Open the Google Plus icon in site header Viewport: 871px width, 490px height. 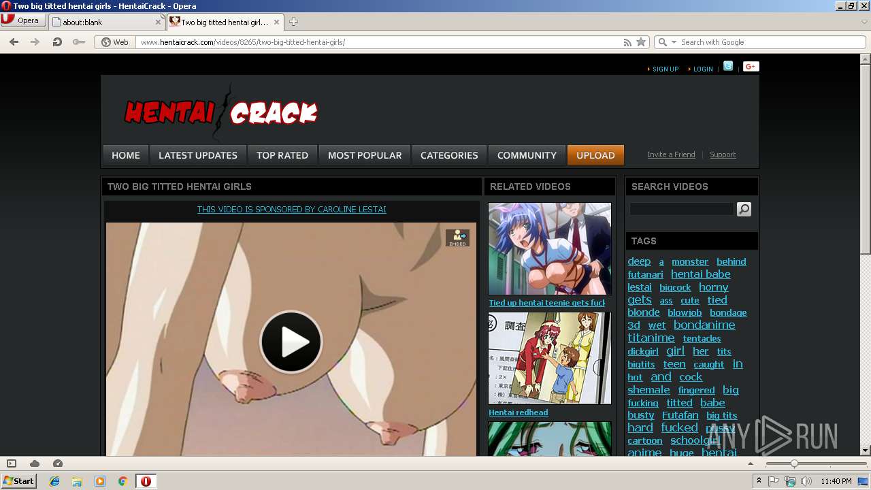[x=751, y=66]
